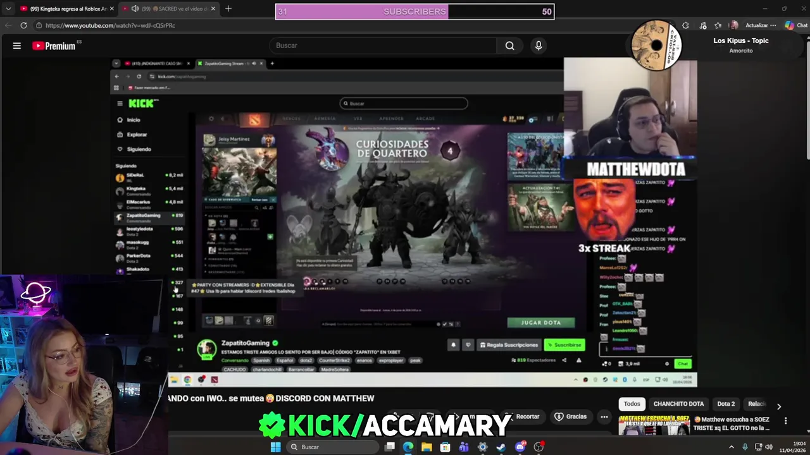Open Discord from the taskbar

[520, 447]
